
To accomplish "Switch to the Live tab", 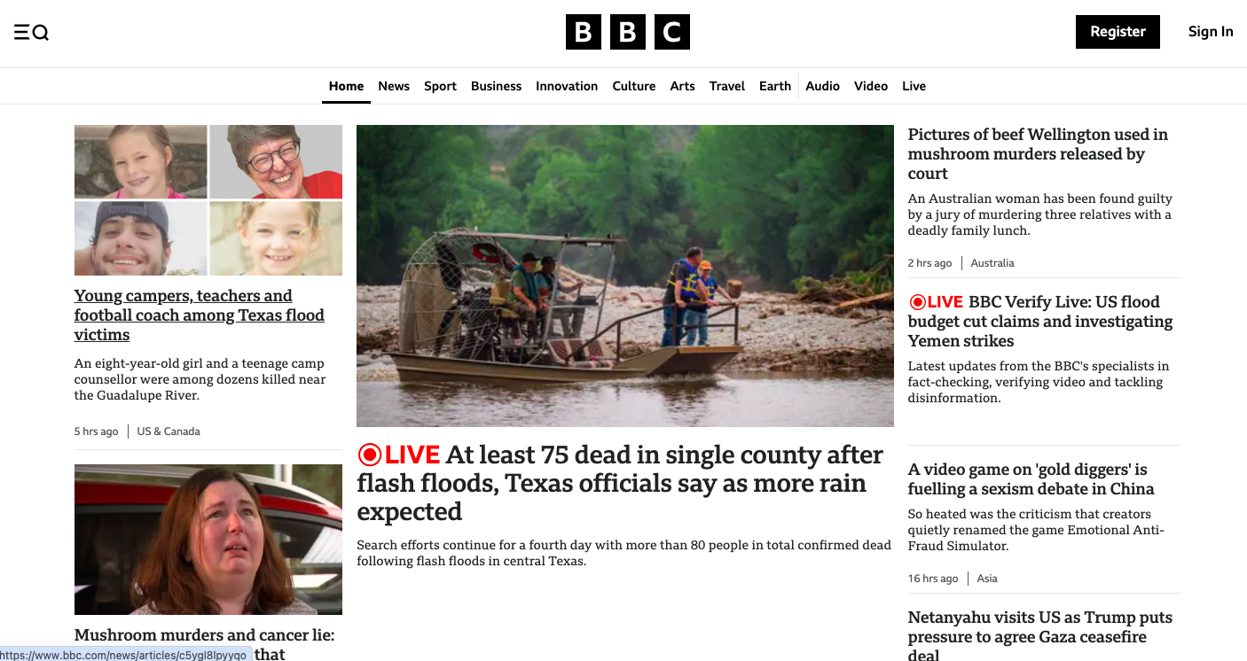I will (914, 86).
